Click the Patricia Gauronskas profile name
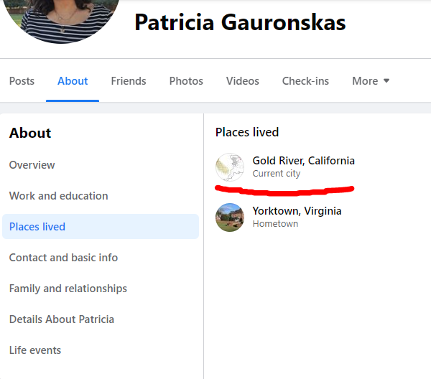Image resolution: width=431 pixels, height=379 pixels. 240,22
